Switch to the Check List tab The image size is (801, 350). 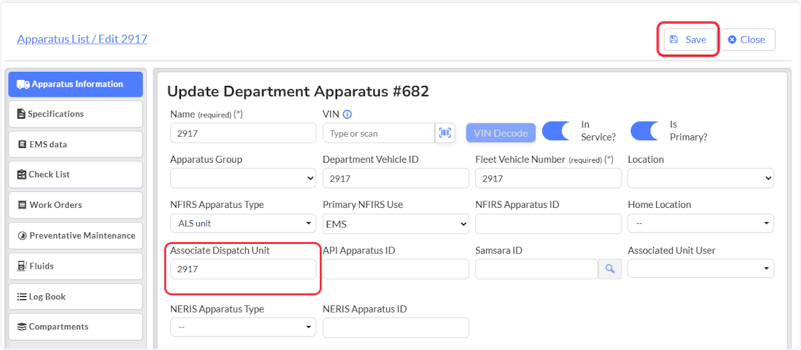[x=75, y=175]
